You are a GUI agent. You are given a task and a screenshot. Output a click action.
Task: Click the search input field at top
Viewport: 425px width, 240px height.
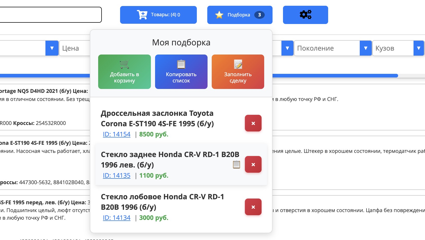coord(50,15)
